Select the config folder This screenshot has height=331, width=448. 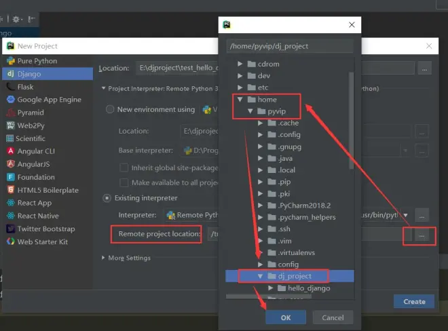283,264
